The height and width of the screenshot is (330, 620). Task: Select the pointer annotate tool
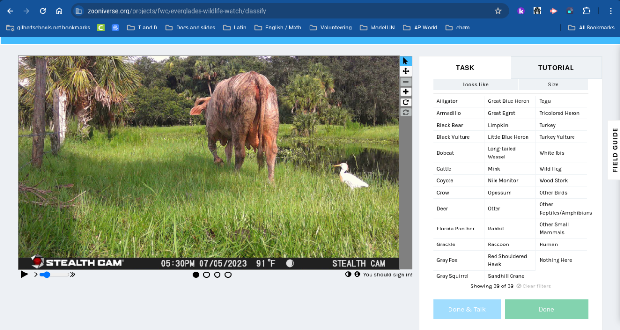pyautogui.click(x=405, y=61)
